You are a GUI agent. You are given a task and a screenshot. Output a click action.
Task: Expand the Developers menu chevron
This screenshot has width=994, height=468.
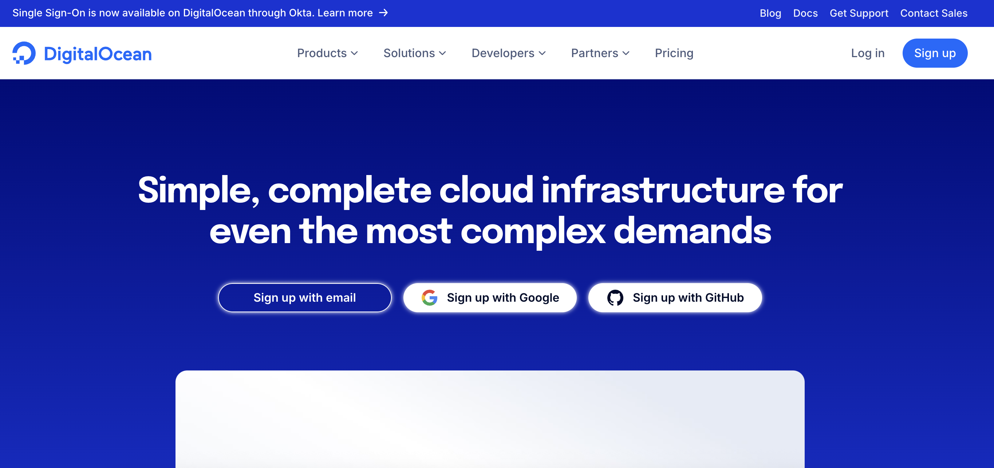542,53
